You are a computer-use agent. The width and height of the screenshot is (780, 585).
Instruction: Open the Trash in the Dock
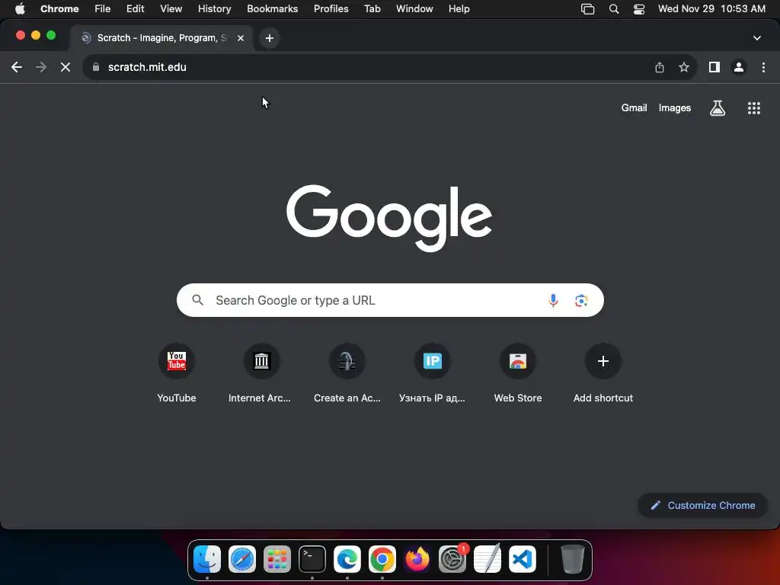tap(573, 559)
